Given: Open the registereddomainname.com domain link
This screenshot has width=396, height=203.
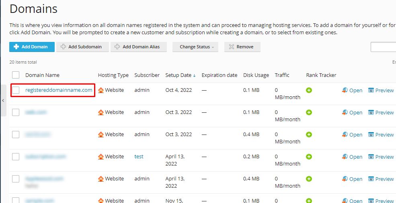Looking at the screenshot, I should tap(59, 90).
